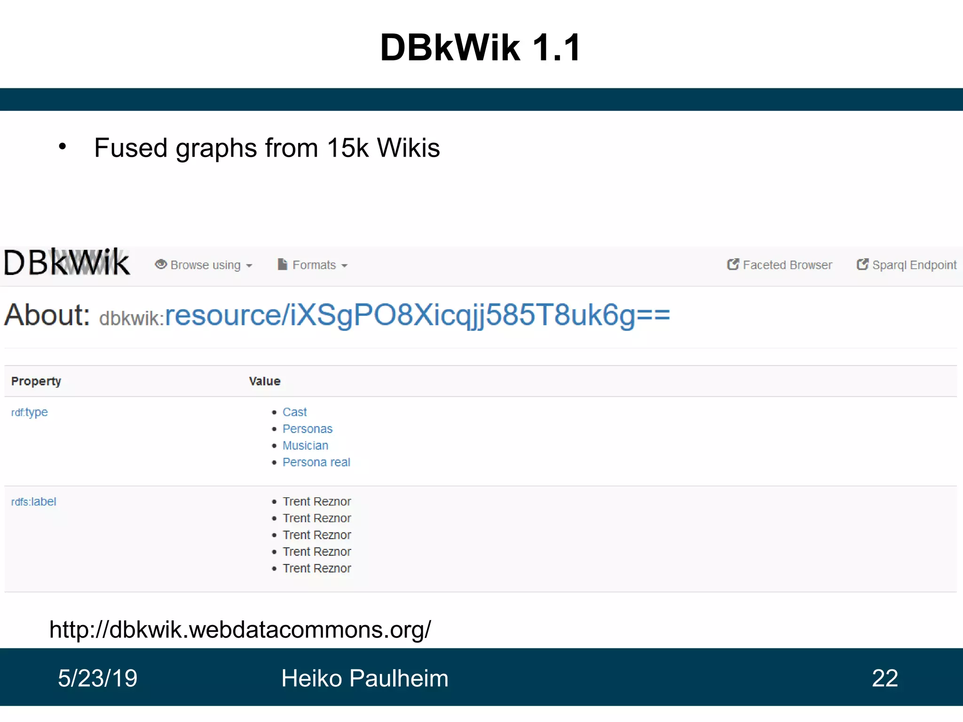Click the Value column header
The height and width of the screenshot is (722, 963).
[x=265, y=381]
